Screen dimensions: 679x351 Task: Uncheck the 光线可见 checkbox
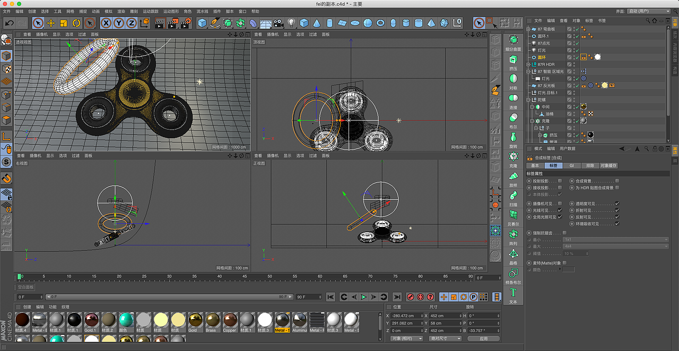point(560,210)
